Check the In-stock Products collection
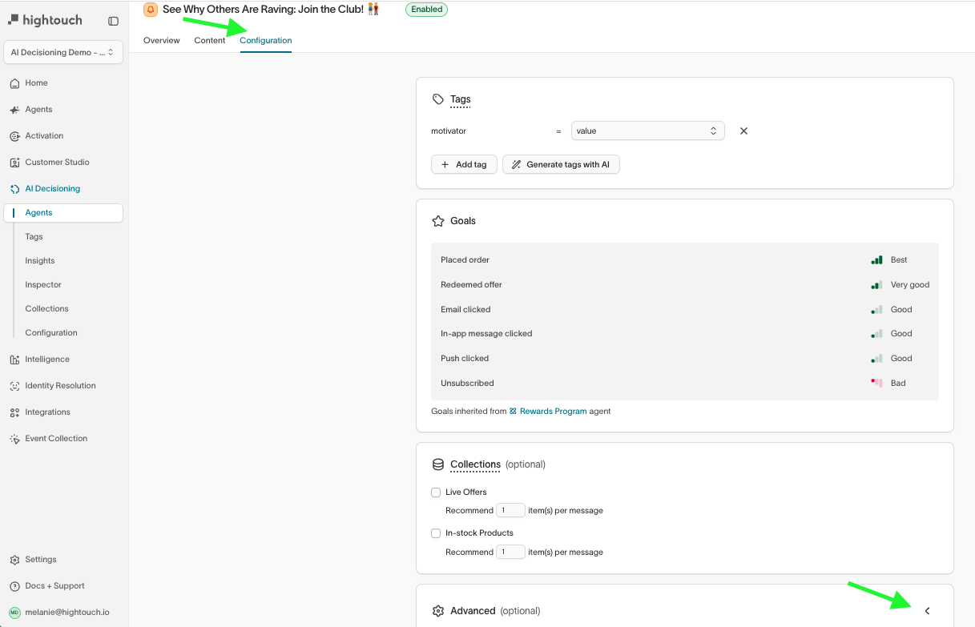The width and height of the screenshot is (975, 627). coord(436,533)
